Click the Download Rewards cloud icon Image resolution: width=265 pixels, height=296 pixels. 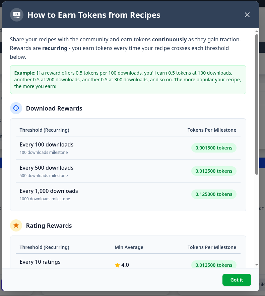coord(16,108)
